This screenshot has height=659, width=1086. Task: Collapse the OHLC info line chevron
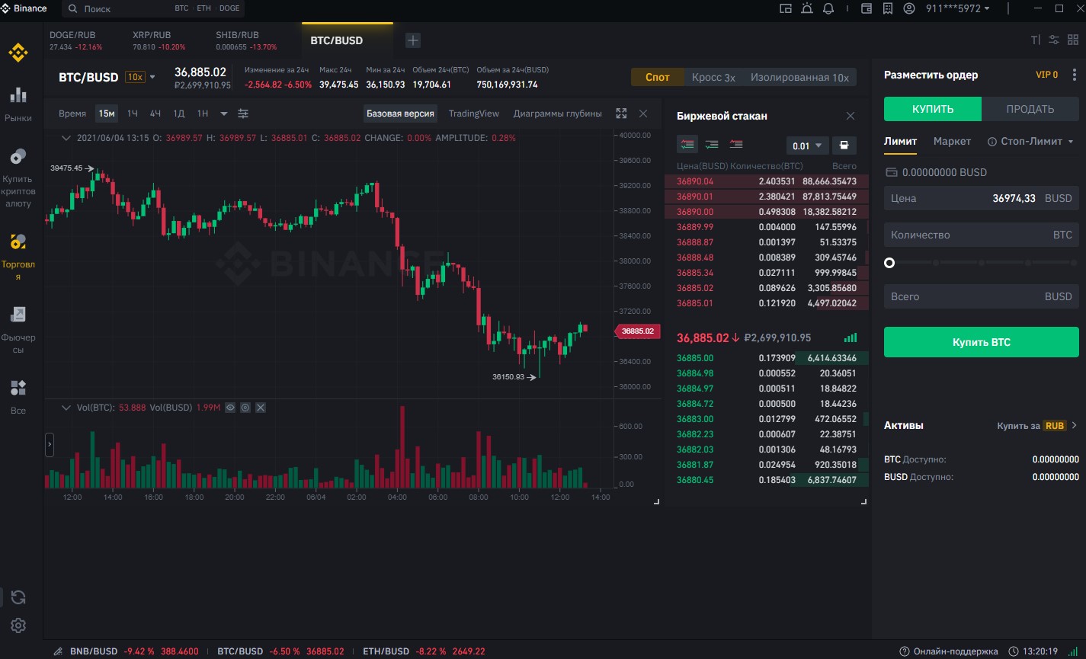coord(66,138)
